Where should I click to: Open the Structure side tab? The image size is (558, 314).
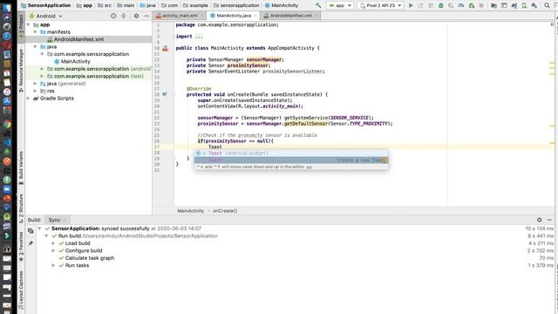pyautogui.click(x=21, y=208)
